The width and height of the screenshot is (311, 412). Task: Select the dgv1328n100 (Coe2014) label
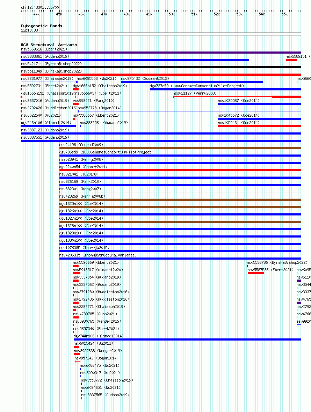tap(81, 226)
